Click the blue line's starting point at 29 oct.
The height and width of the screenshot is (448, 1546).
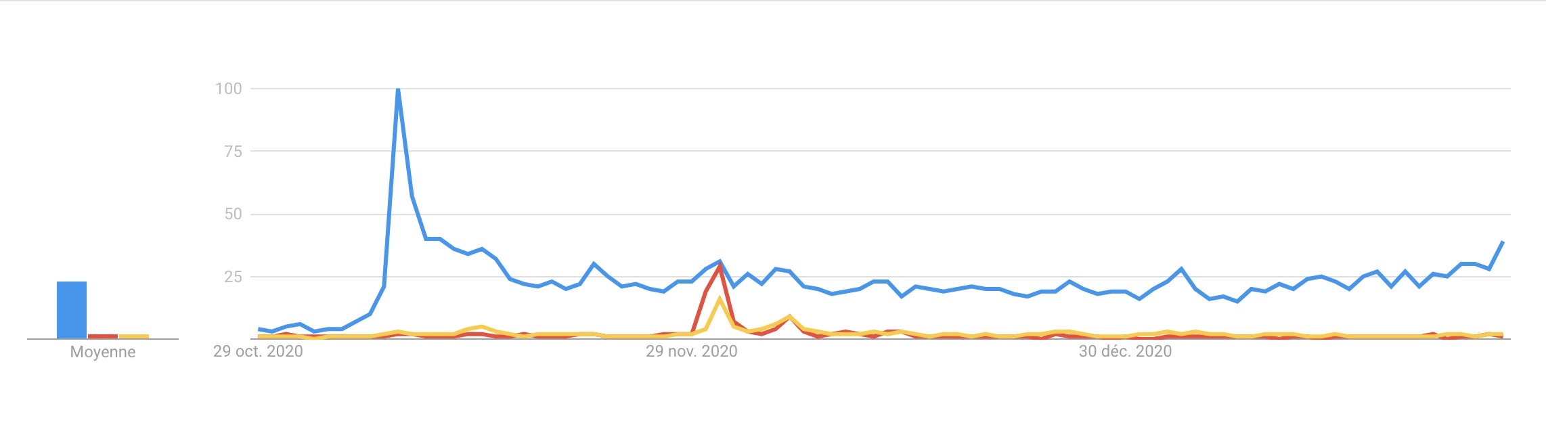[259, 329]
